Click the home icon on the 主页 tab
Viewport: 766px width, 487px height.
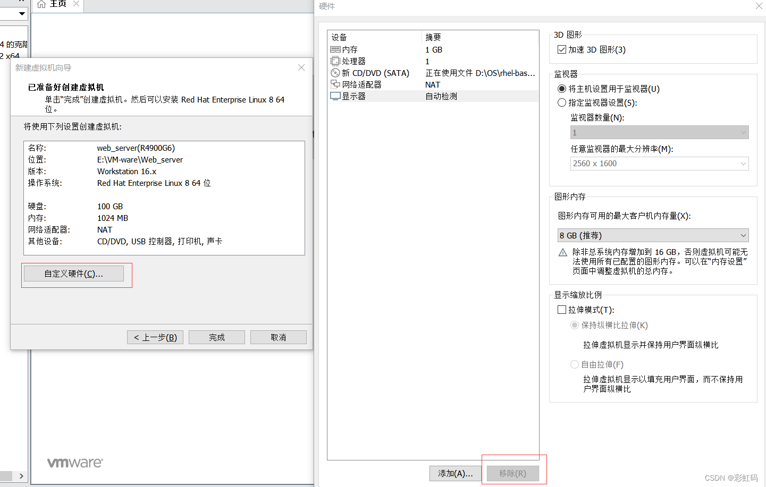click(41, 4)
